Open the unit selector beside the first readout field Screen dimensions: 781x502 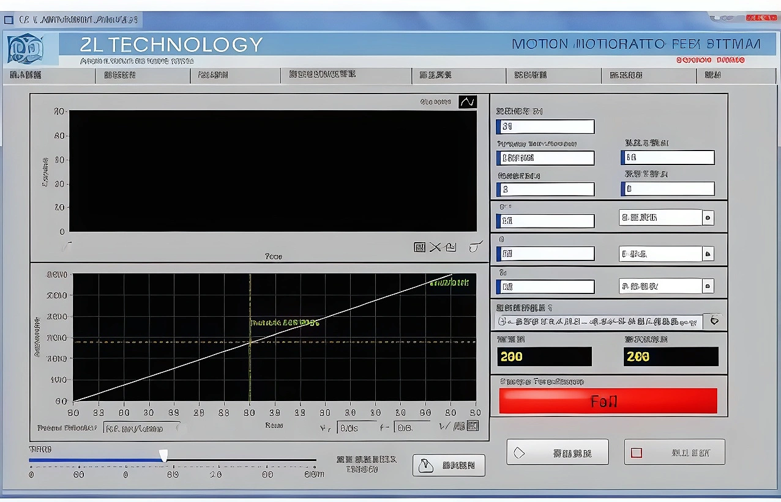click(708, 218)
